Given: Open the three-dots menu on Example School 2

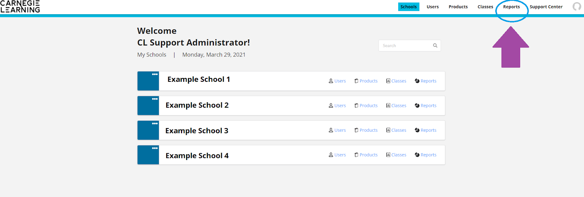Looking at the screenshot, I should pos(155,99).
